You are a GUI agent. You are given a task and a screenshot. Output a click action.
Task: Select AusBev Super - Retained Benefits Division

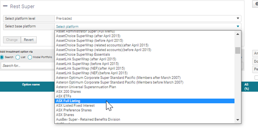click(144, 119)
